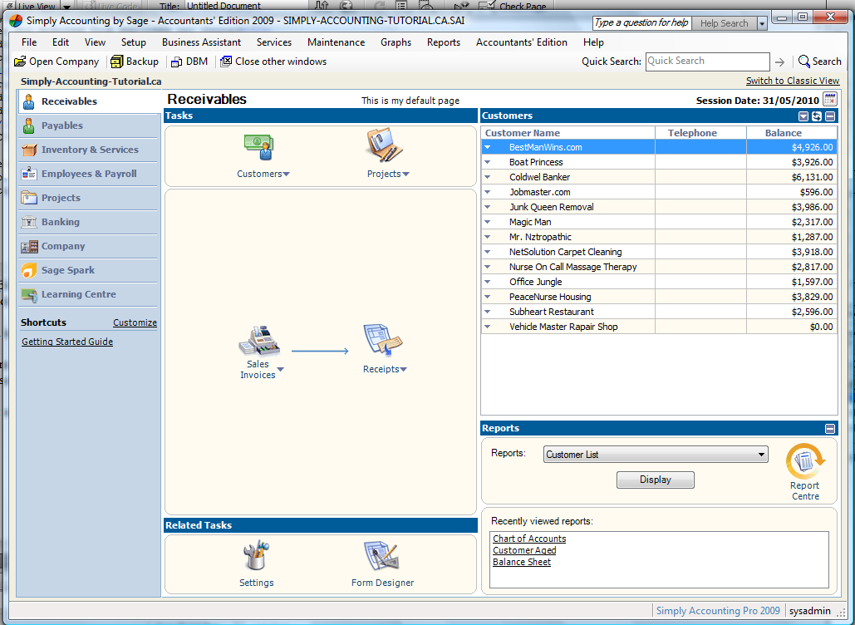Open the Chart of Accounts recent report

coord(529,539)
